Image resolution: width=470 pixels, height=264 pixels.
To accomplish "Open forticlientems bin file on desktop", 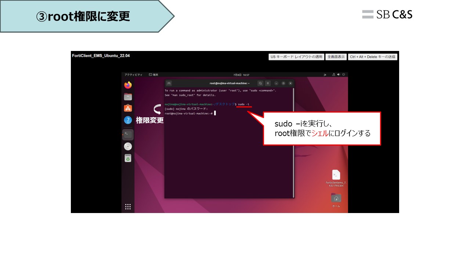I will 336,179.
